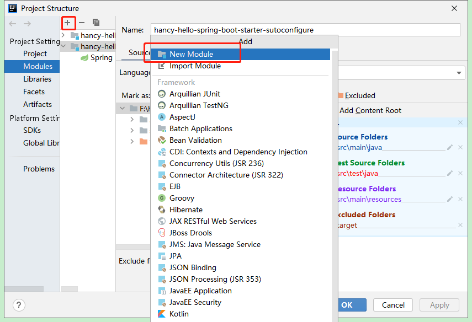Open the Language level dropdown arrow

[x=459, y=73]
